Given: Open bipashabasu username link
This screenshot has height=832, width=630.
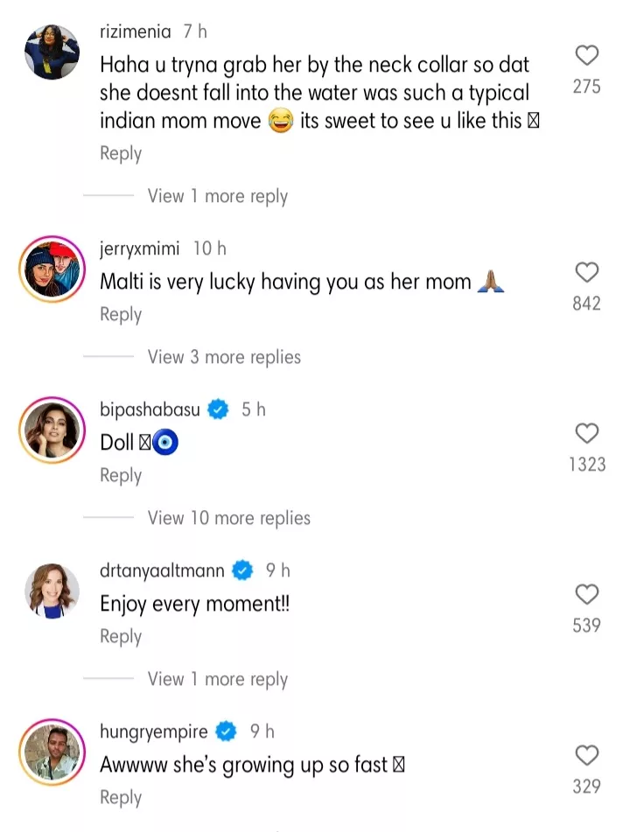Looking at the screenshot, I should tap(150, 409).
